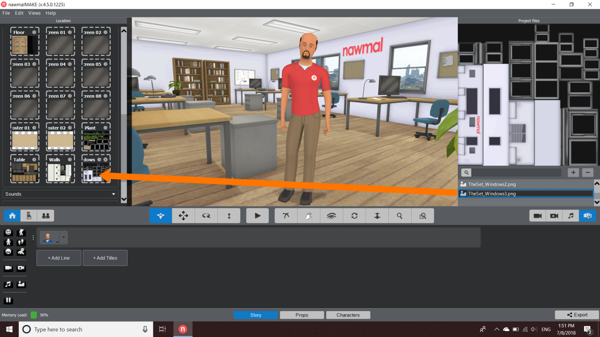This screenshot has height=337, width=600.
Task: Select the Table texture tile
Action: tap(24, 169)
